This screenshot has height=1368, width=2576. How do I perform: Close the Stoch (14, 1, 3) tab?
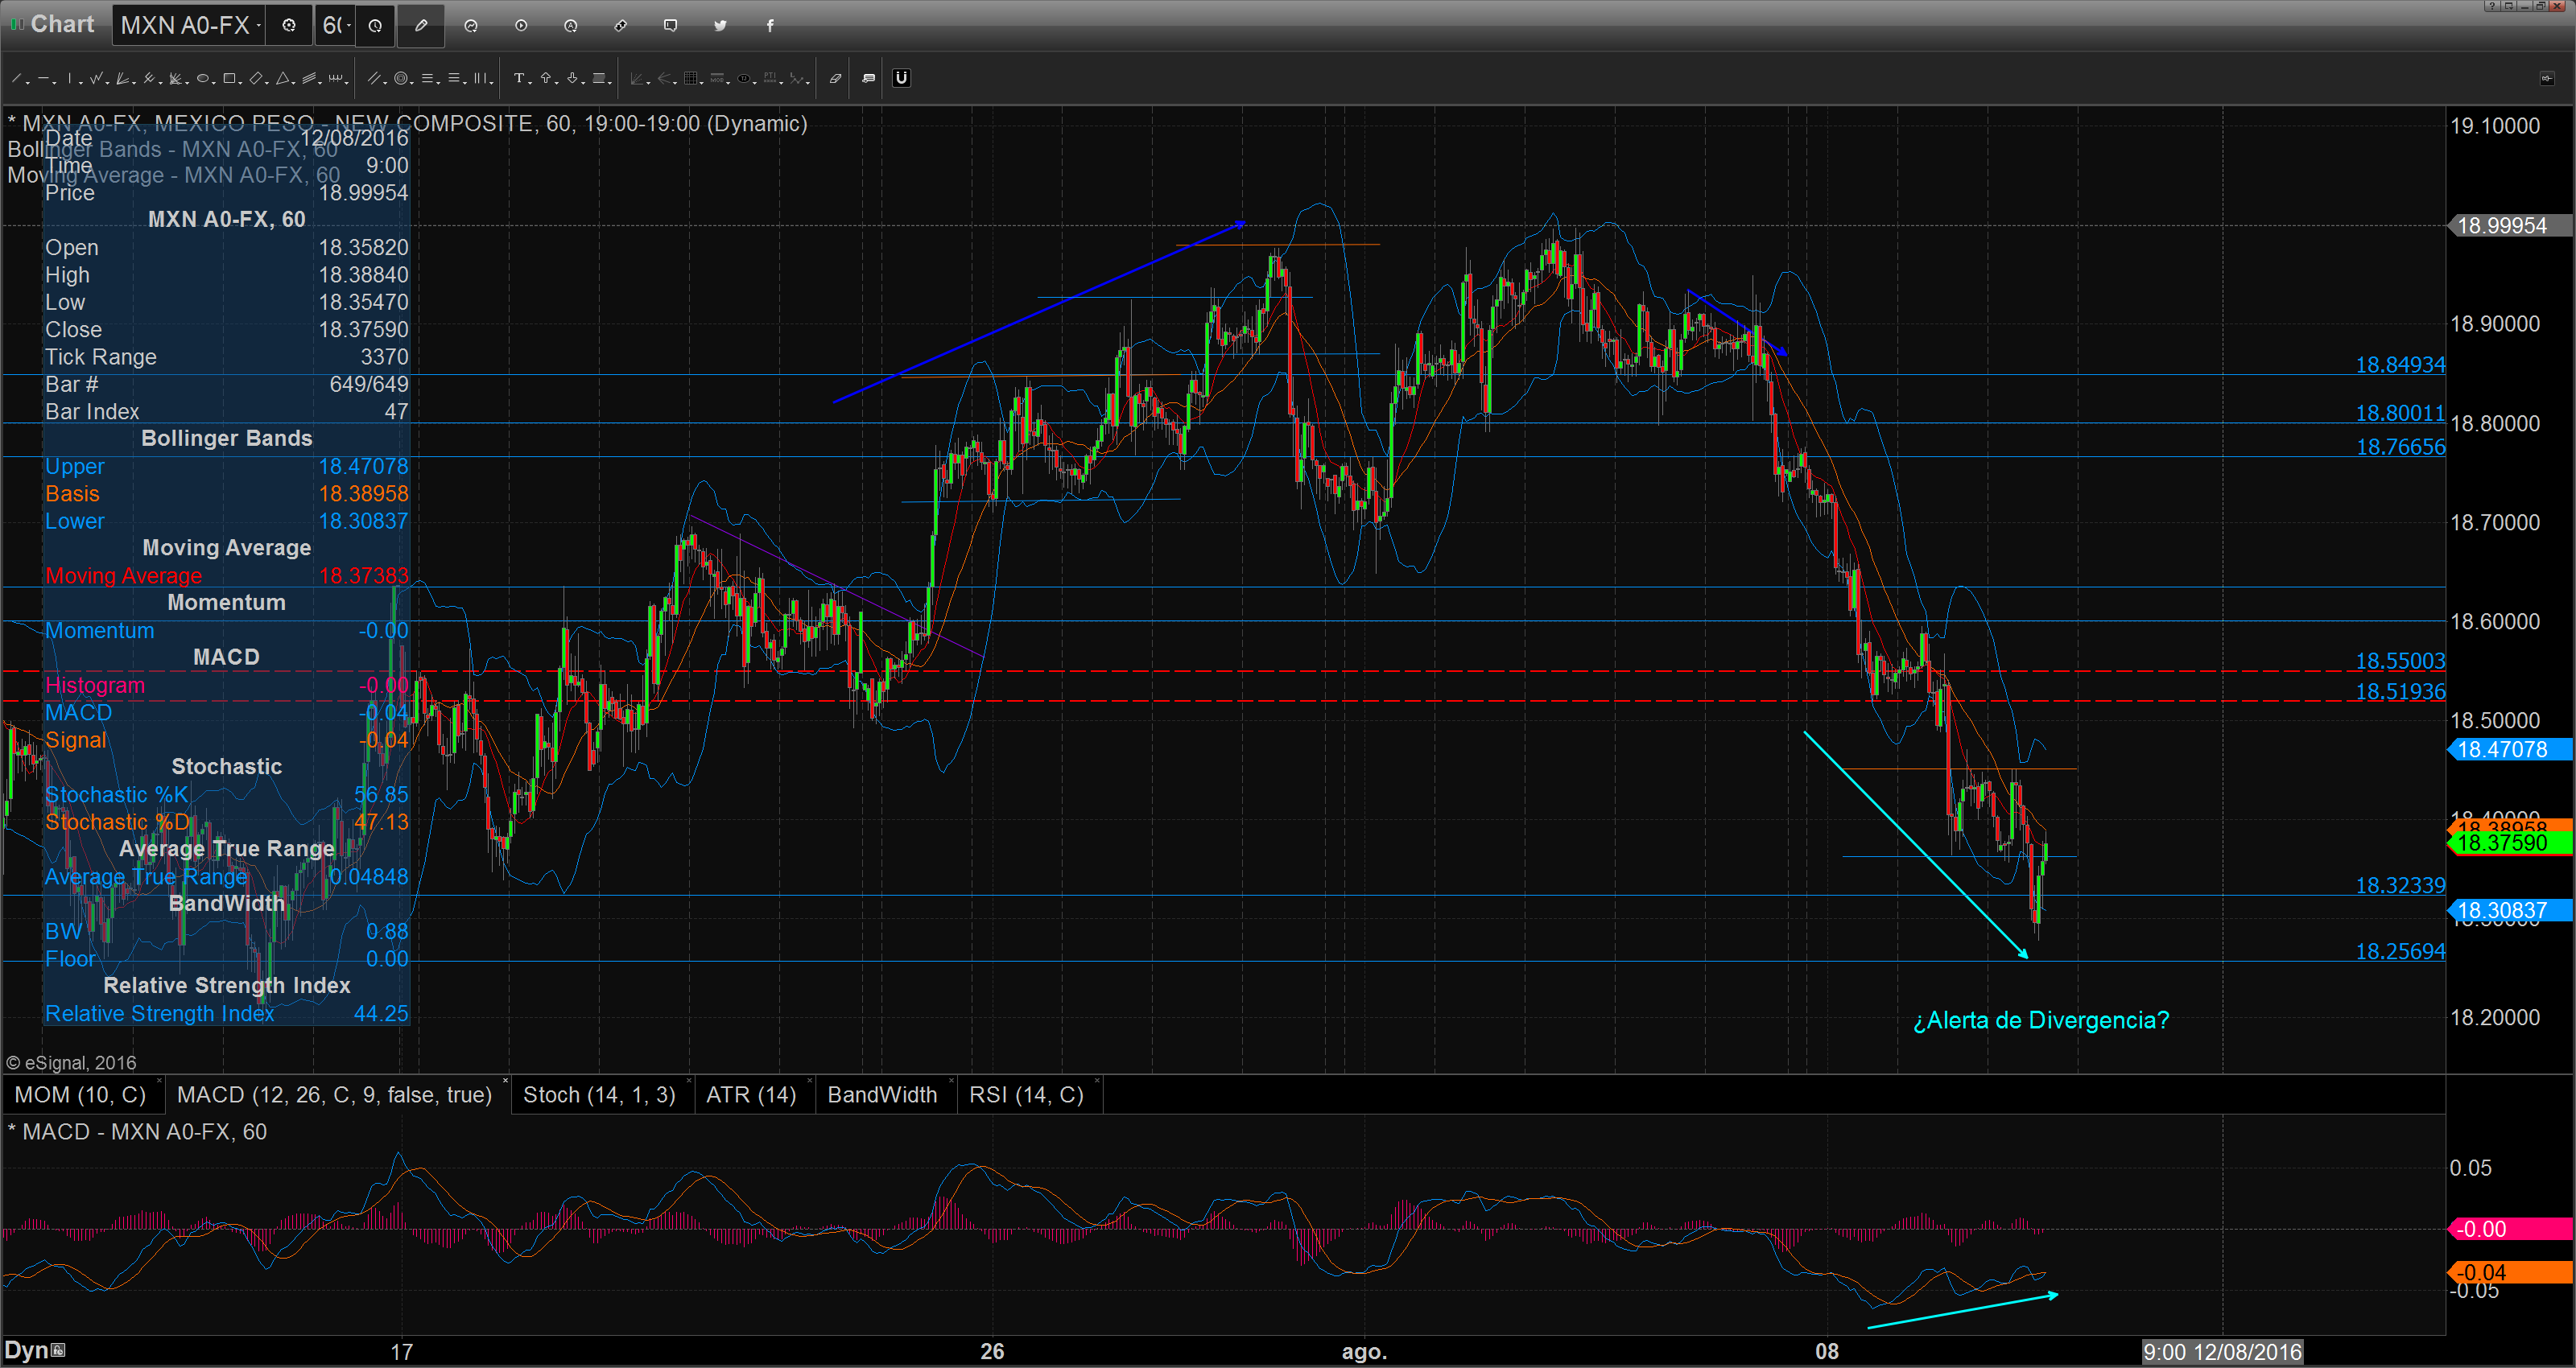(x=689, y=1081)
